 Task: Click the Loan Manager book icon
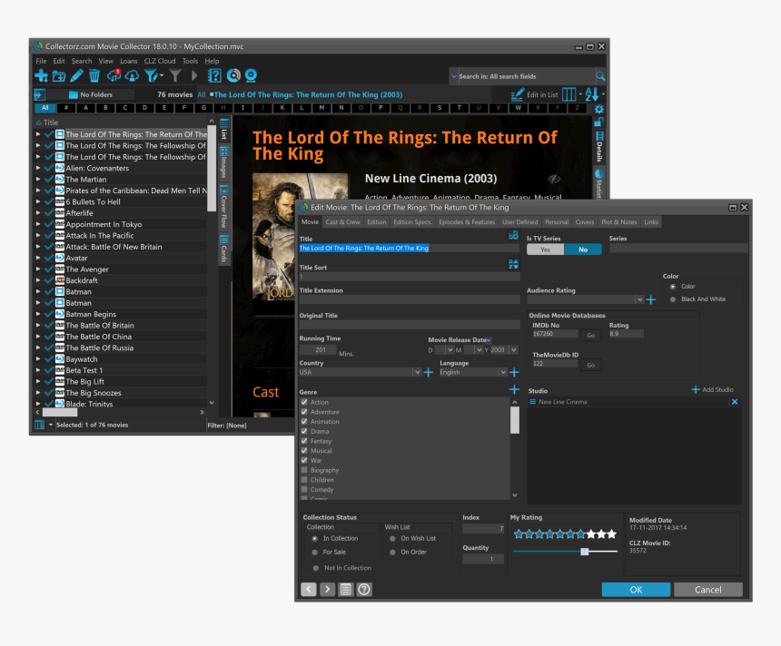pos(214,75)
